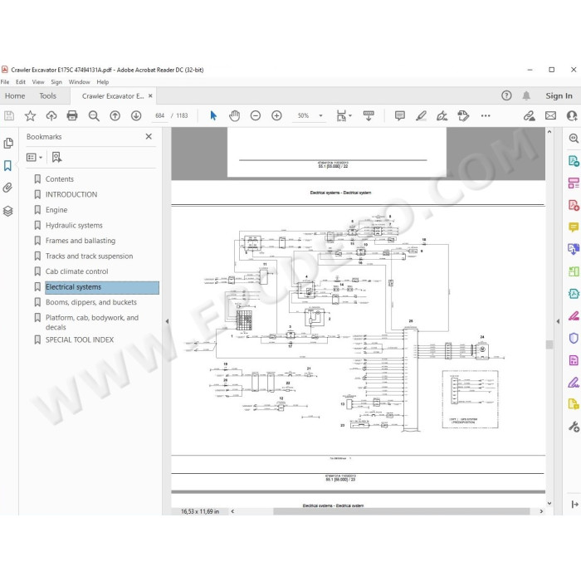The image size is (581, 581).
Task: Open the Engine bookmark
Action: coord(56,210)
